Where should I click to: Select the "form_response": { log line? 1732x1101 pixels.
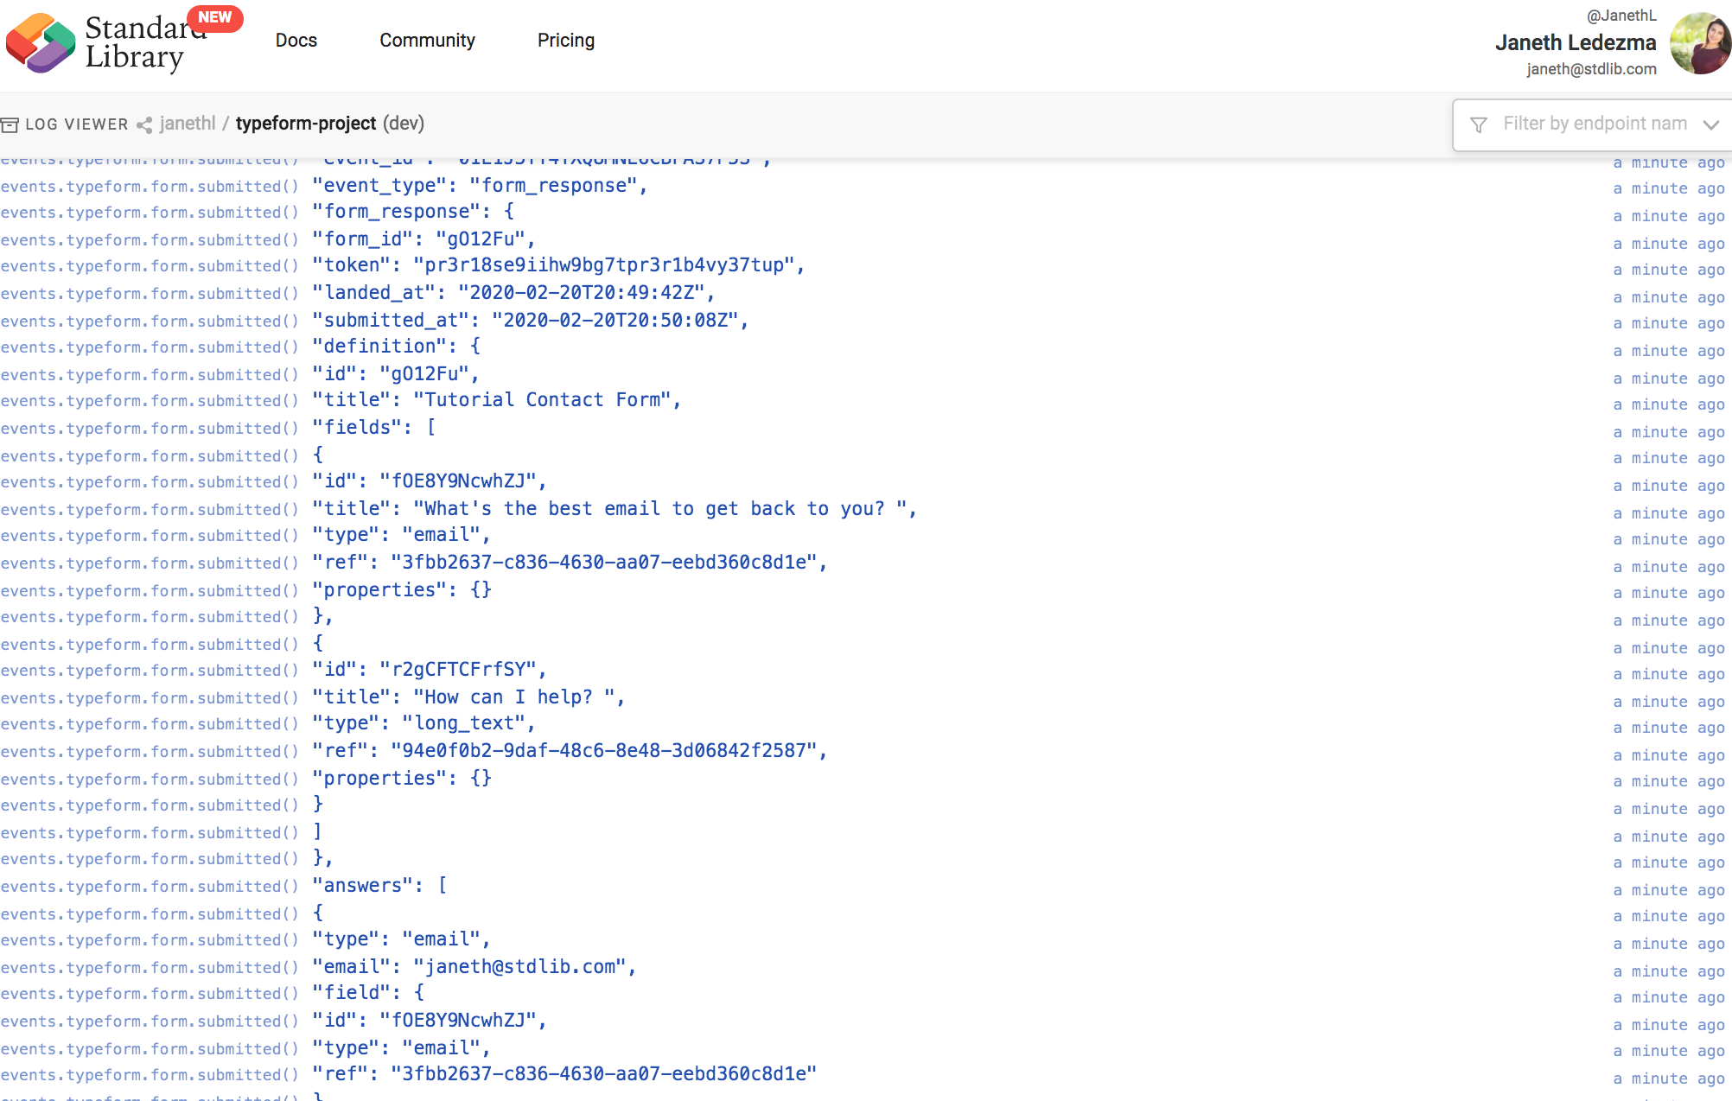413,212
